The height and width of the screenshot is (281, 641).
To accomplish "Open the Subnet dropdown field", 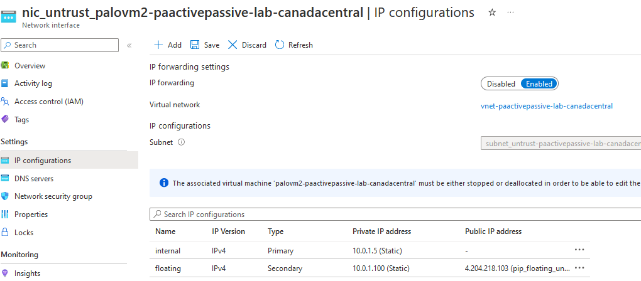I will [x=561, y=144].
